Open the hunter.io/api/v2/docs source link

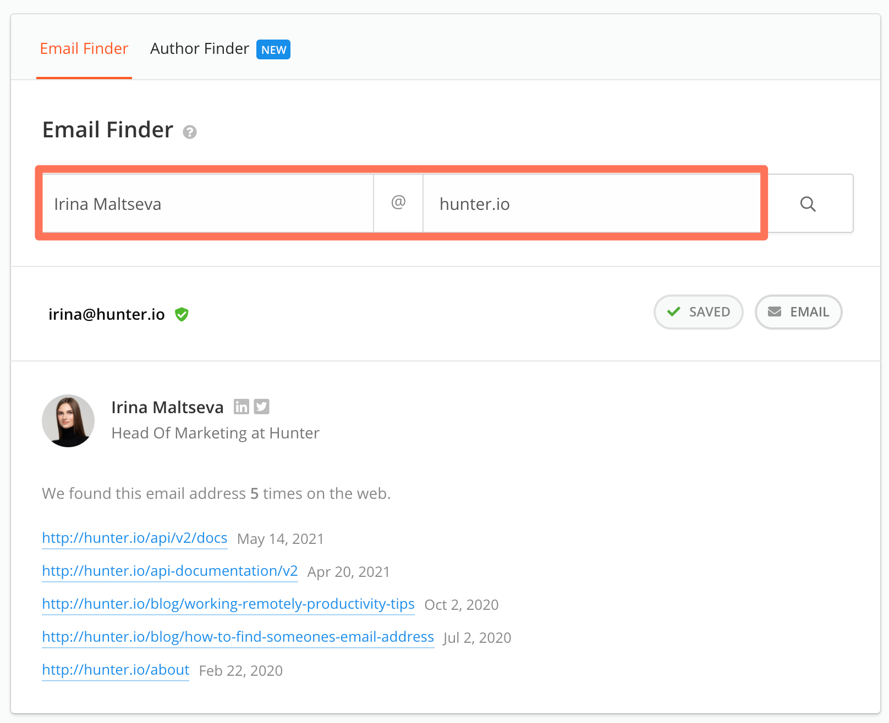click(135, 538)
